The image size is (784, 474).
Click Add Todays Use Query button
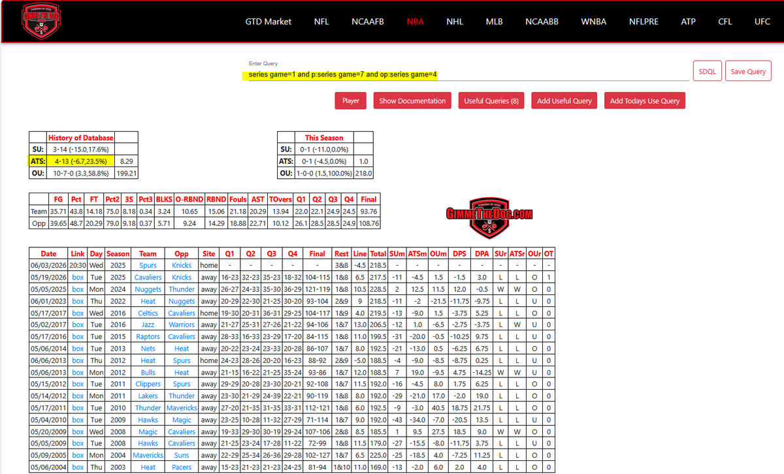point(645,101)
